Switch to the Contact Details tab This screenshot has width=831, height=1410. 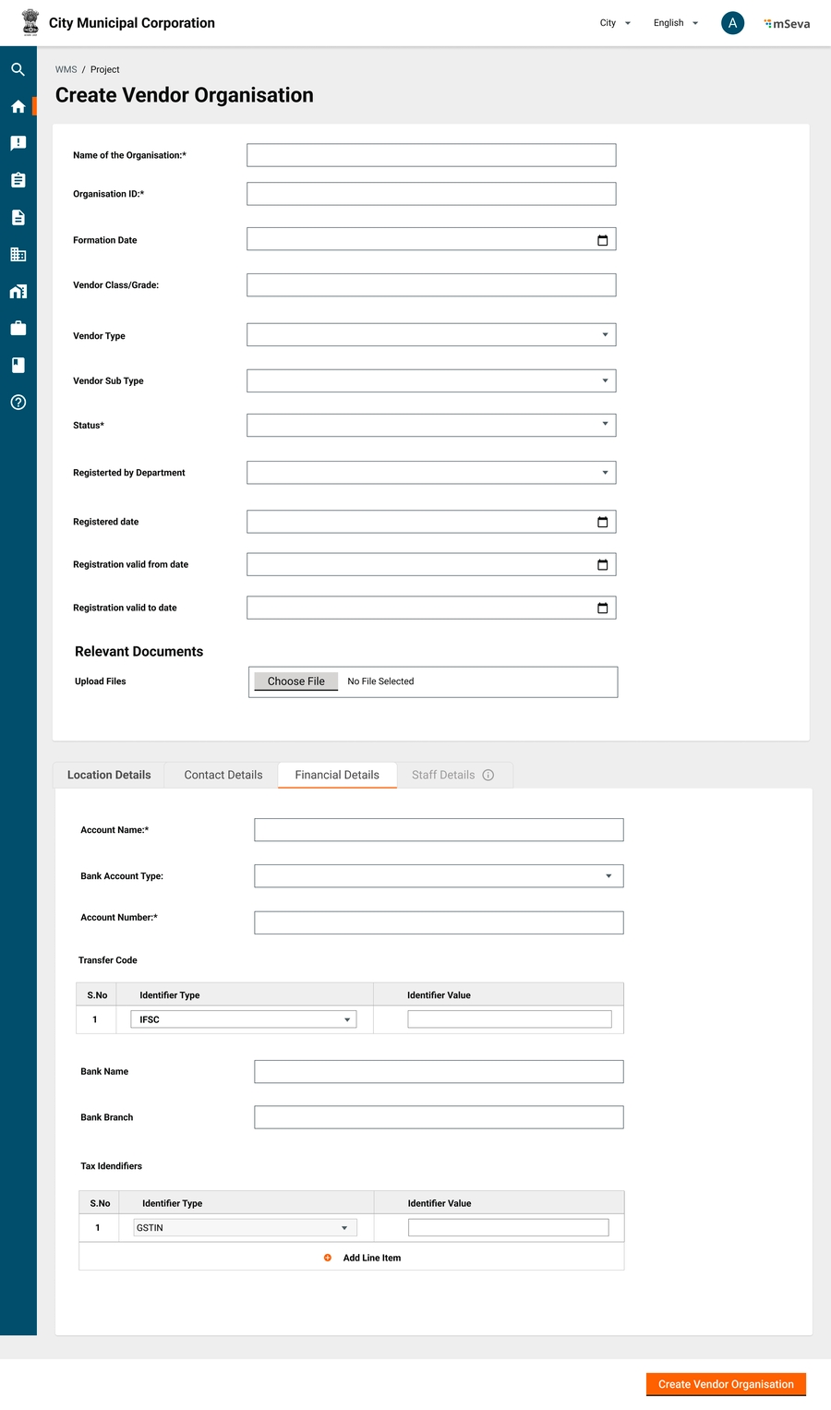(223, 775)
